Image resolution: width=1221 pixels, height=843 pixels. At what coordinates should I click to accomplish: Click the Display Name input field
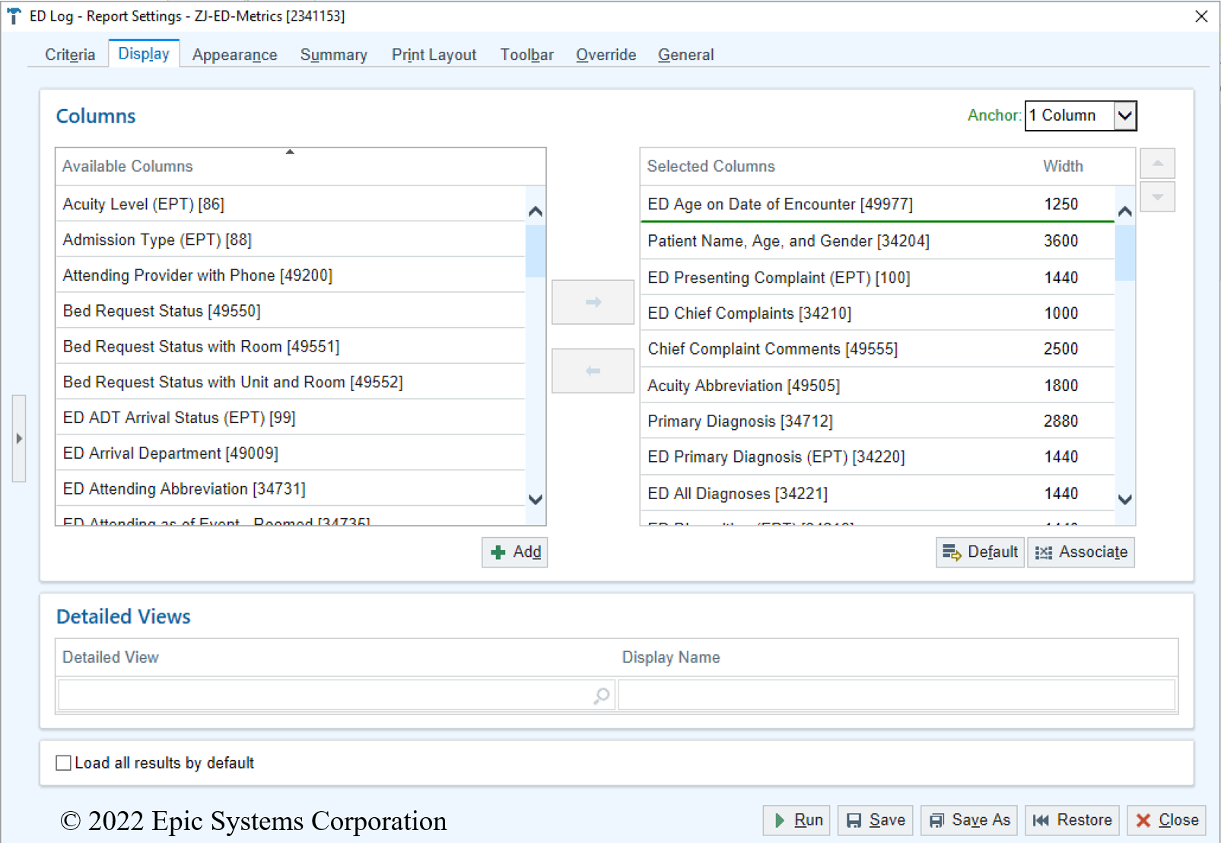tap(896, 695)
